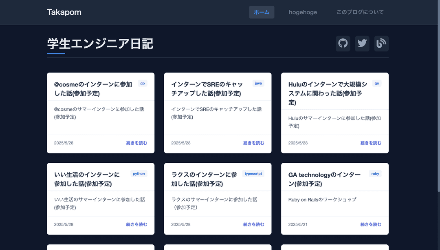This screenshot has width=440, height=250.
Task: Open the @cosmeのインターンに参加した話 title
Action: point(93,89)
